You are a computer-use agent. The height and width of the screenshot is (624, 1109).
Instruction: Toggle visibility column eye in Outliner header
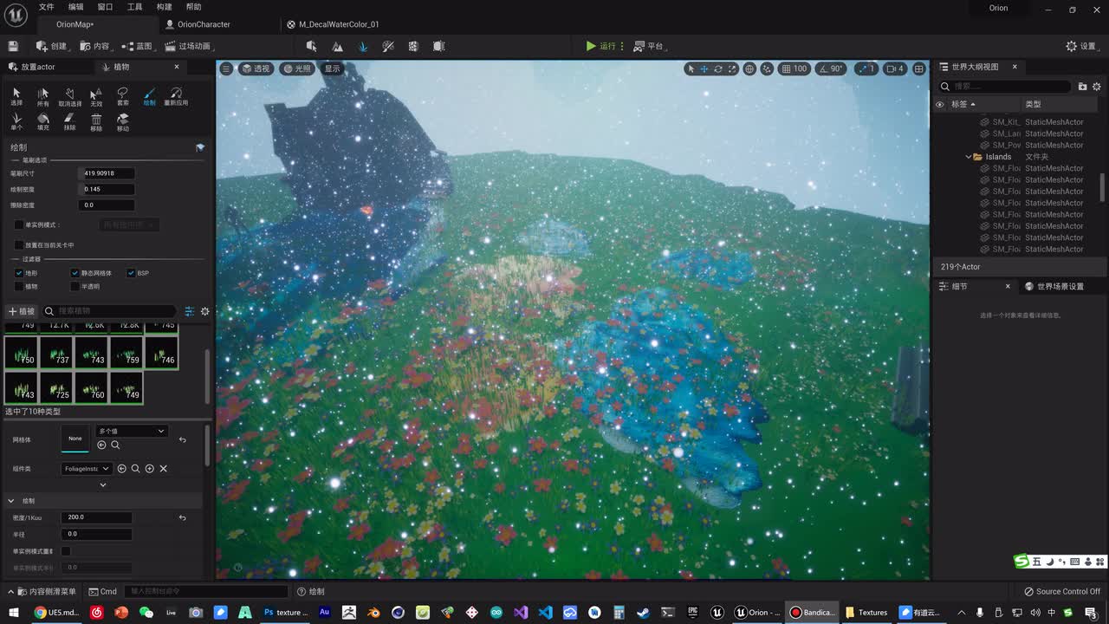pyautogui.click(x=939, y=104)
